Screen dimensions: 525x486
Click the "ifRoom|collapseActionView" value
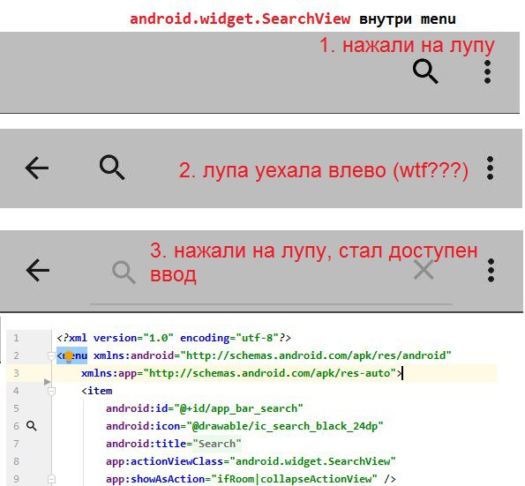tap(294, 479)
